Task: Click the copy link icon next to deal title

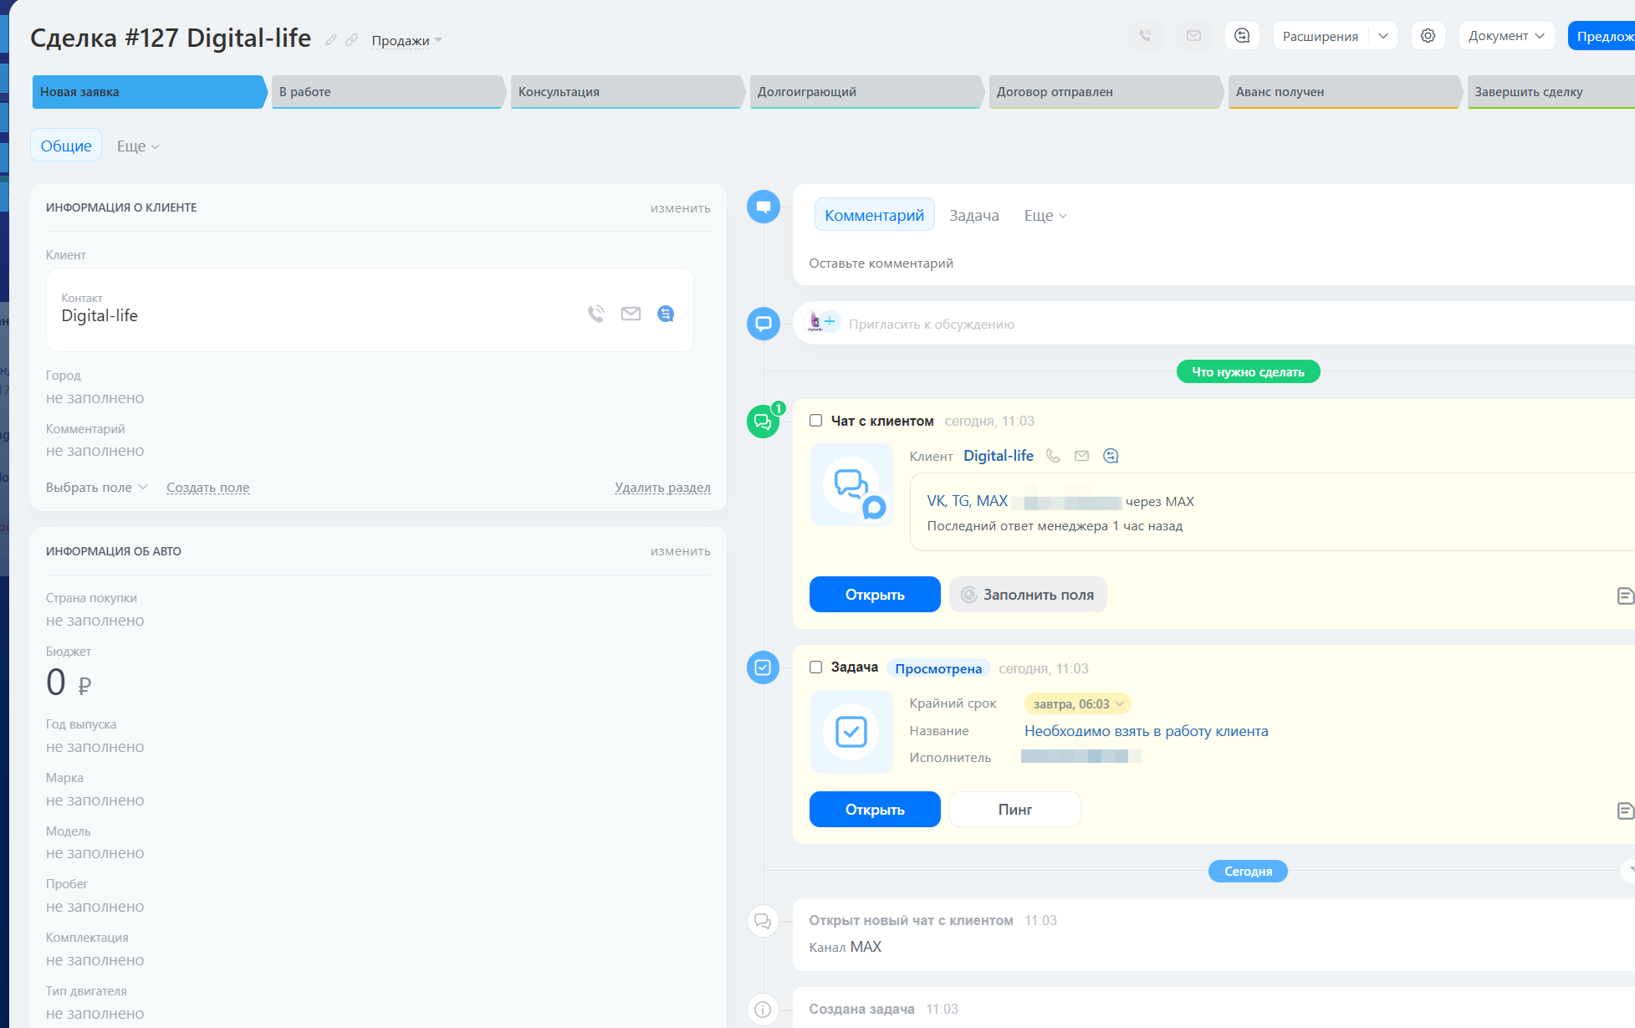Action: [x=352, y=40]
